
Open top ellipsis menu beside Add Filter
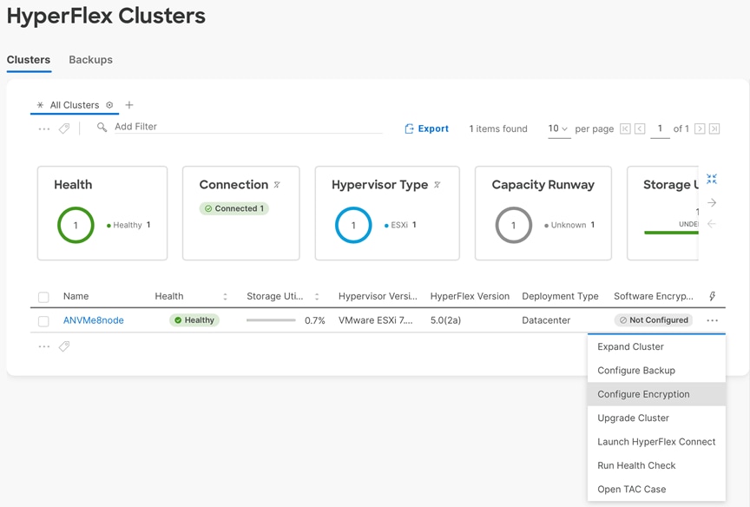(x=44, y=128)
